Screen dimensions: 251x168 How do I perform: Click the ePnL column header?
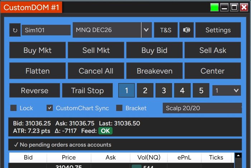pyautogui.click(x=184, y=158)
